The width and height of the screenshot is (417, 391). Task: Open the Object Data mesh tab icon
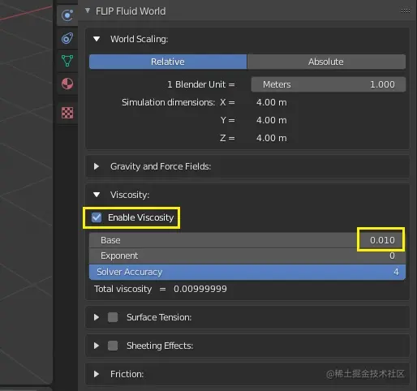[x=67, y=61]
